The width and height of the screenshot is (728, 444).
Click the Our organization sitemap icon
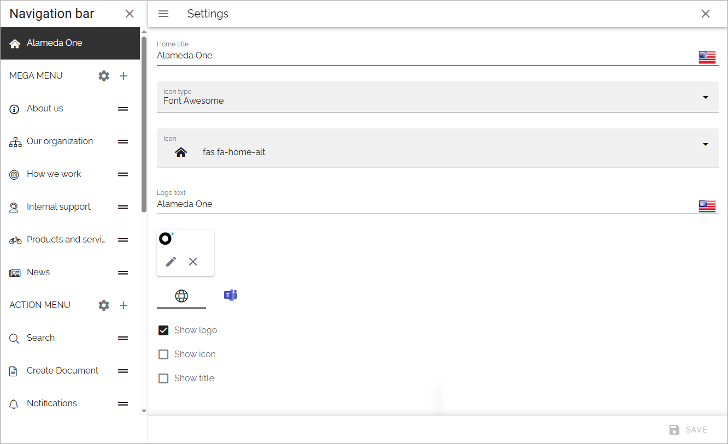point(15,142)
